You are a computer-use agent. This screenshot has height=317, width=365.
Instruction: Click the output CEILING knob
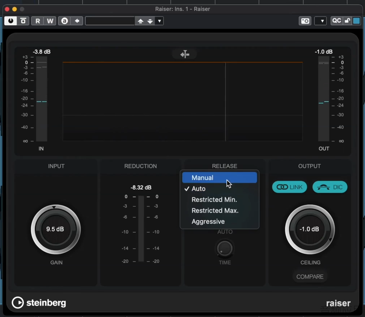(310, 229)
